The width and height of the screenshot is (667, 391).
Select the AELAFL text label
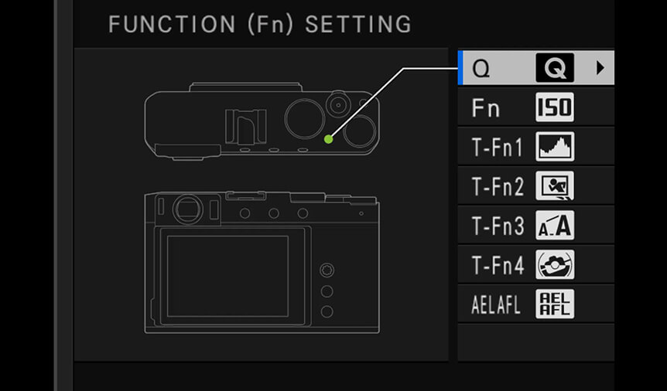point(496,304)
